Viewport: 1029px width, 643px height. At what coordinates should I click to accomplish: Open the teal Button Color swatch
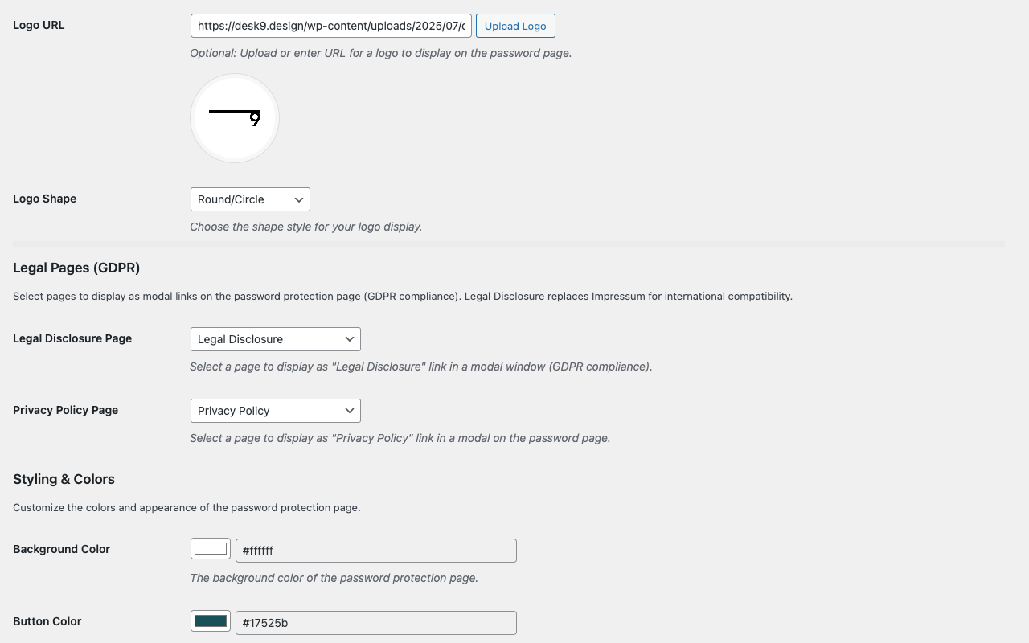[211, 621]
